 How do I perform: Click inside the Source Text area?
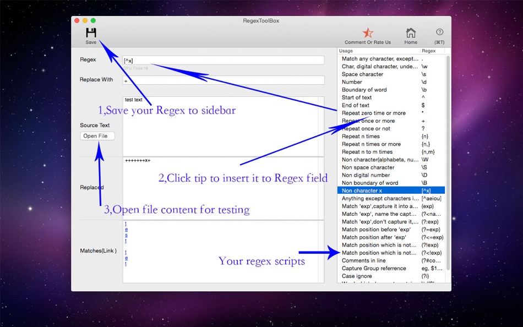220,126
